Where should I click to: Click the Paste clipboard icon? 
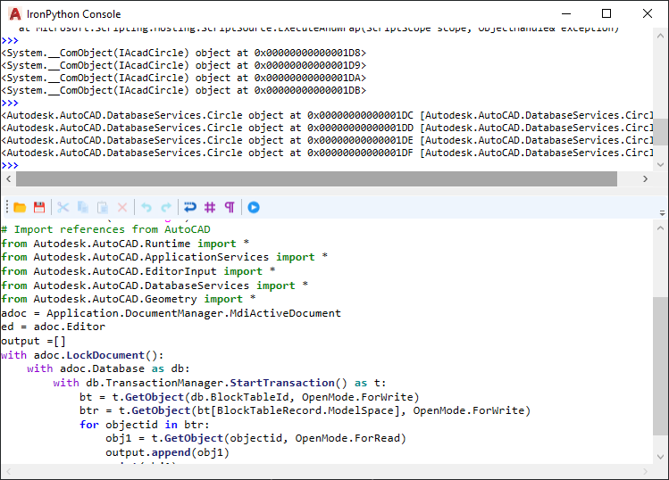pos(103,207)
